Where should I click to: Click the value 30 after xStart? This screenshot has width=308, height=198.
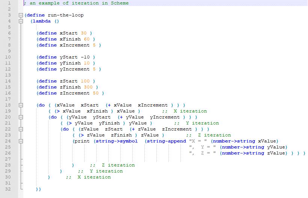point(84,33)
